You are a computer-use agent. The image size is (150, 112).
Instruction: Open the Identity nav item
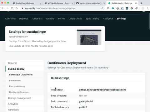pyautogui.click(x=50, y=19)
